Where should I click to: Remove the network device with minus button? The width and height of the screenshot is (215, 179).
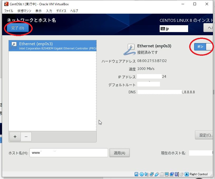26,137
